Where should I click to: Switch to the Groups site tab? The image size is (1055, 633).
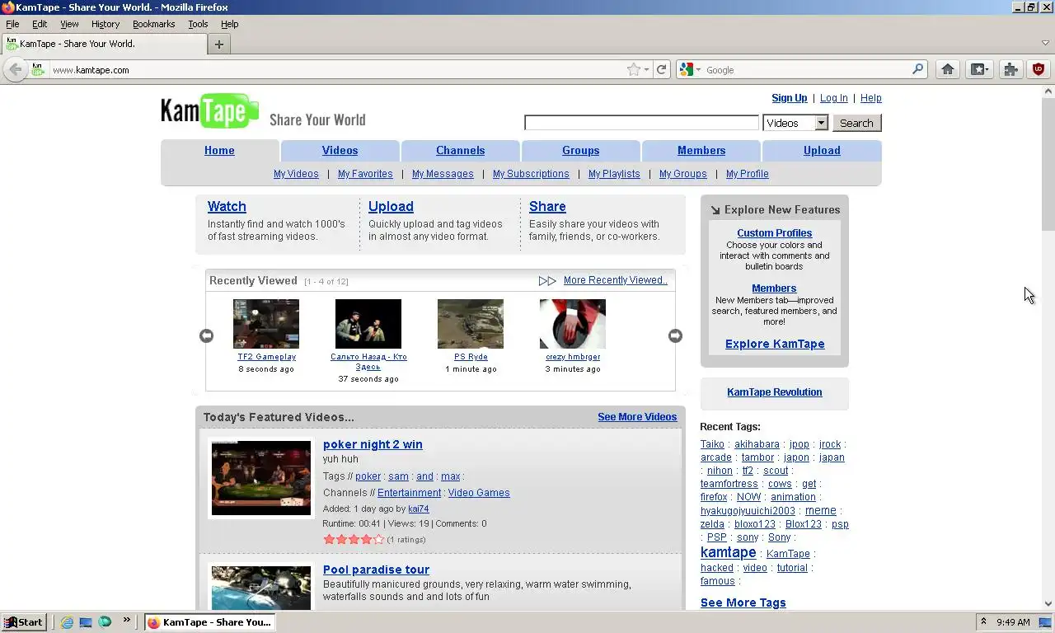coord(580,150)
